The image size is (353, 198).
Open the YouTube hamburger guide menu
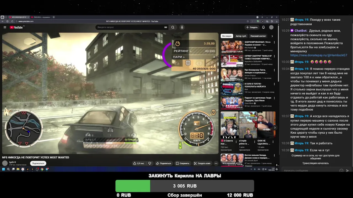click(5, 27)
